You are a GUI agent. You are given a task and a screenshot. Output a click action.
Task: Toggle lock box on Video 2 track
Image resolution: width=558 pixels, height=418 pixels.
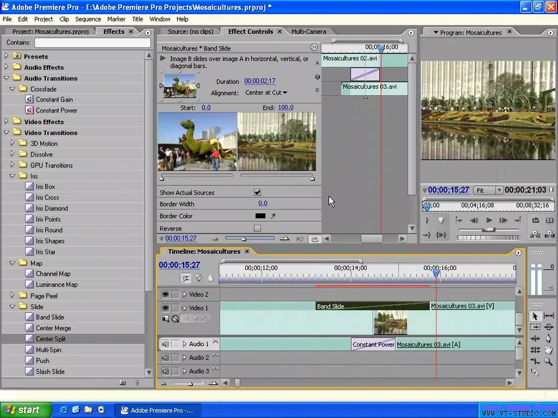[x=176, y=294]
